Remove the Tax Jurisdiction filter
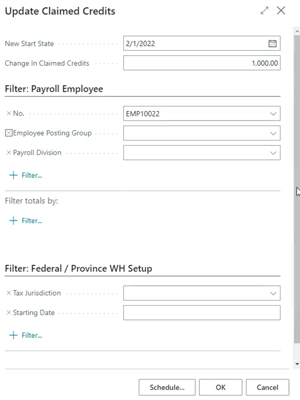 pos(9,293)
